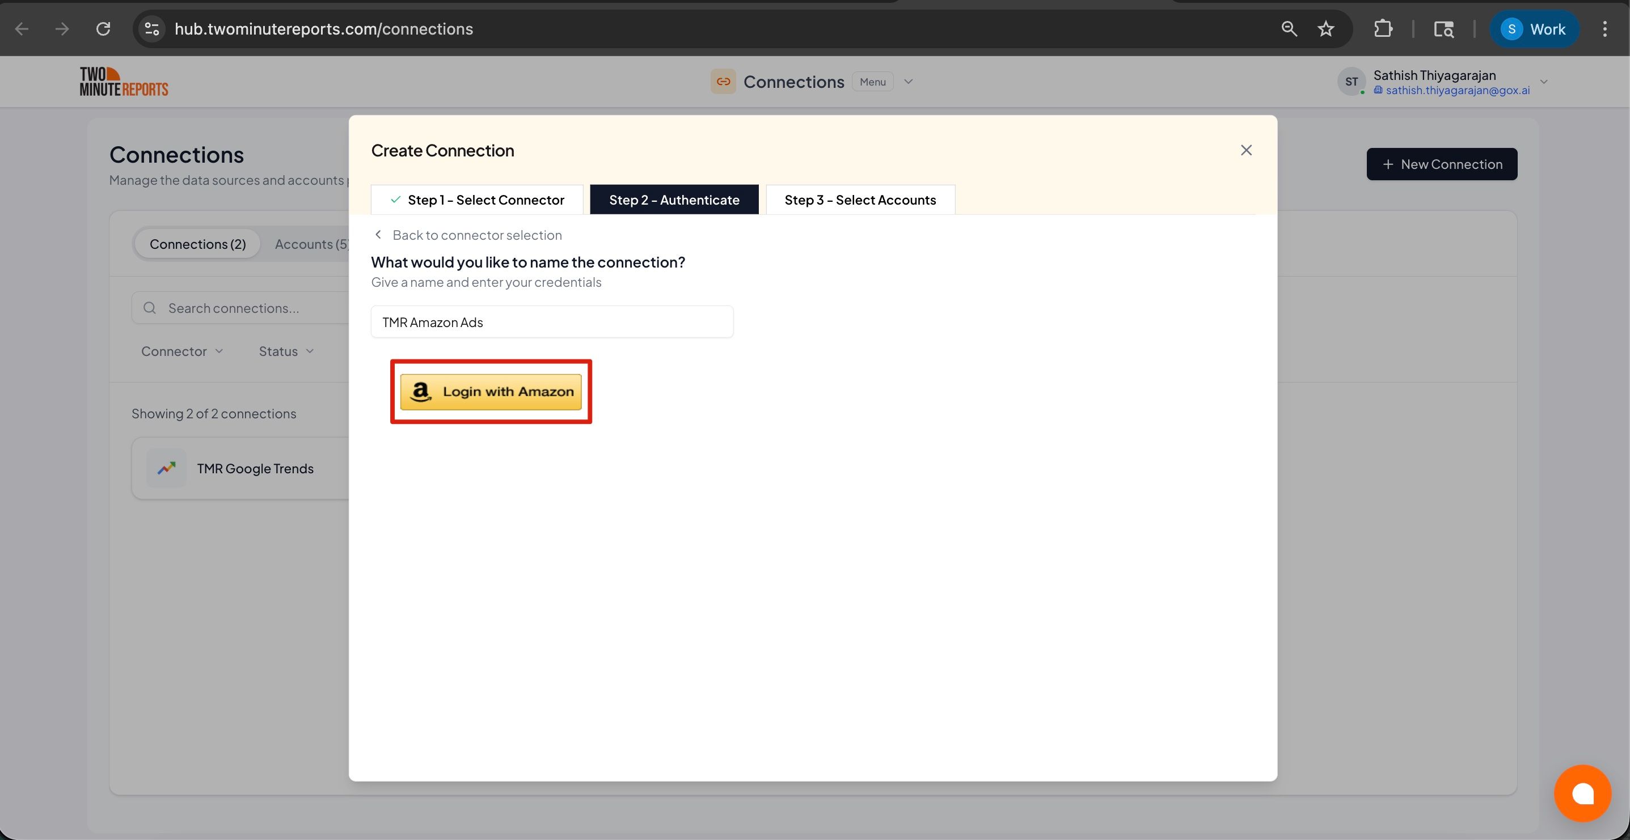Click the TMR Google Trends connector icon

coord(165,468)
